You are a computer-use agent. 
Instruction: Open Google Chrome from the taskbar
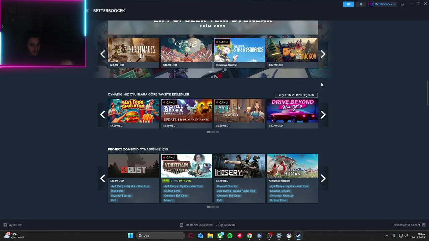pos(249,236)
